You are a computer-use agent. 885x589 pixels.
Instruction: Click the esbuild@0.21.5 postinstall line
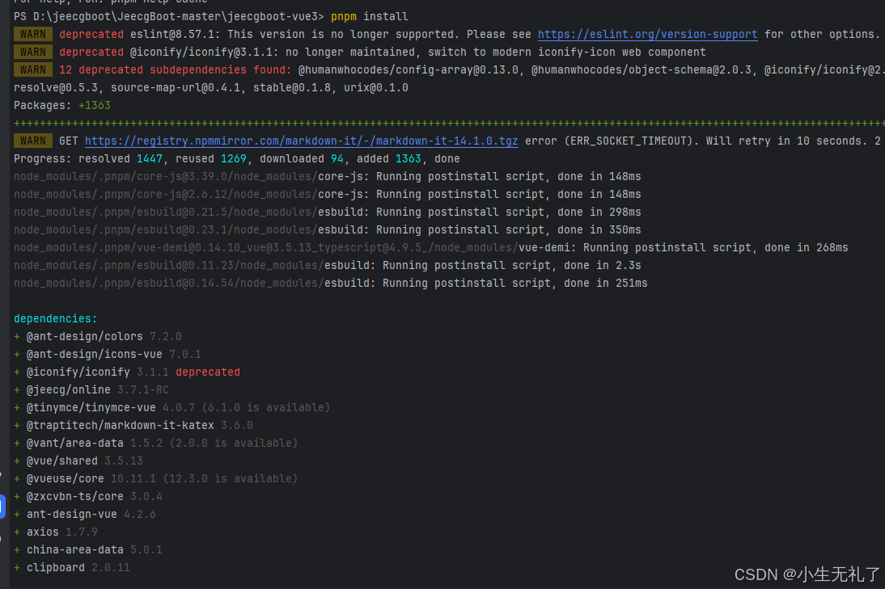[328, 212]
